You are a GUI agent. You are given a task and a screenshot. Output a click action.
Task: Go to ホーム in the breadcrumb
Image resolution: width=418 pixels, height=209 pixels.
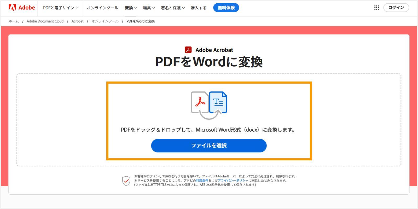click(14, 21)
